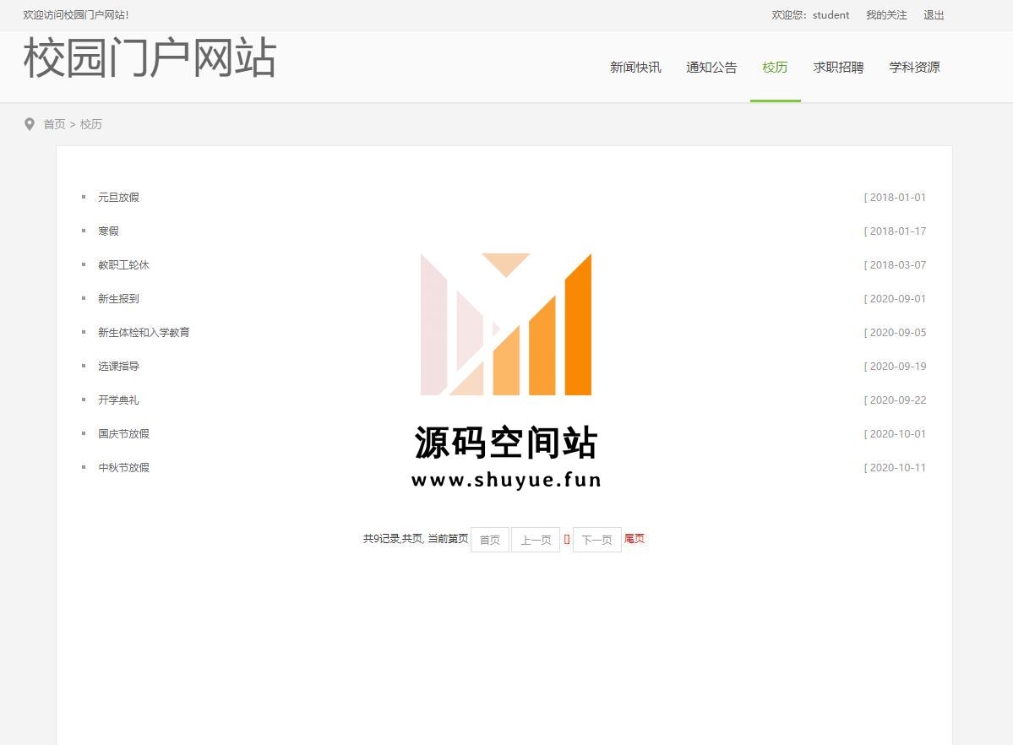Open the 通知公告 navigation tab

click(711, 68)
